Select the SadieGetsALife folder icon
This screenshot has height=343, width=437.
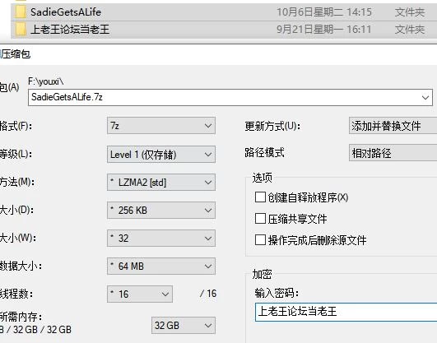tap(21, 12)
